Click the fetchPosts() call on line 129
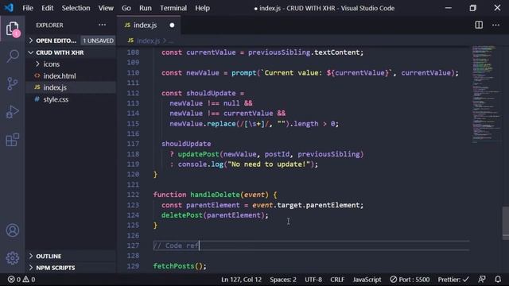 [x=180, y=266]
